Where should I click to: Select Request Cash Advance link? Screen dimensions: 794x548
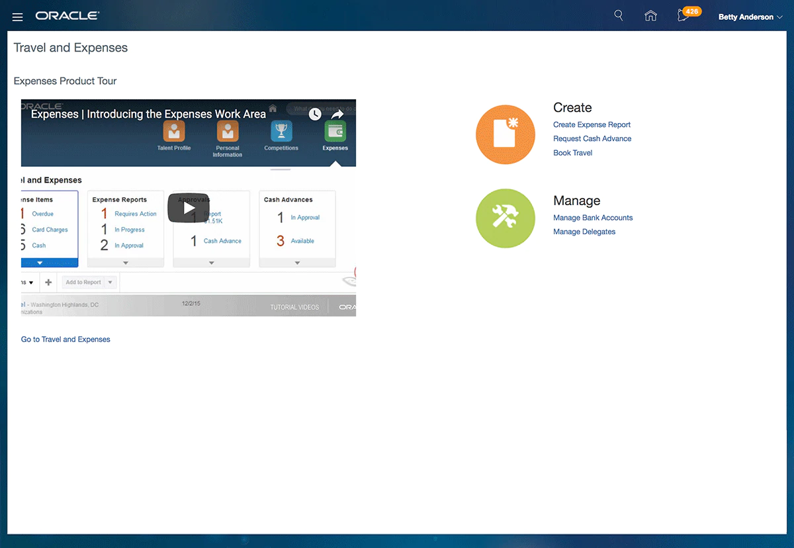click(x=592, y=138)
